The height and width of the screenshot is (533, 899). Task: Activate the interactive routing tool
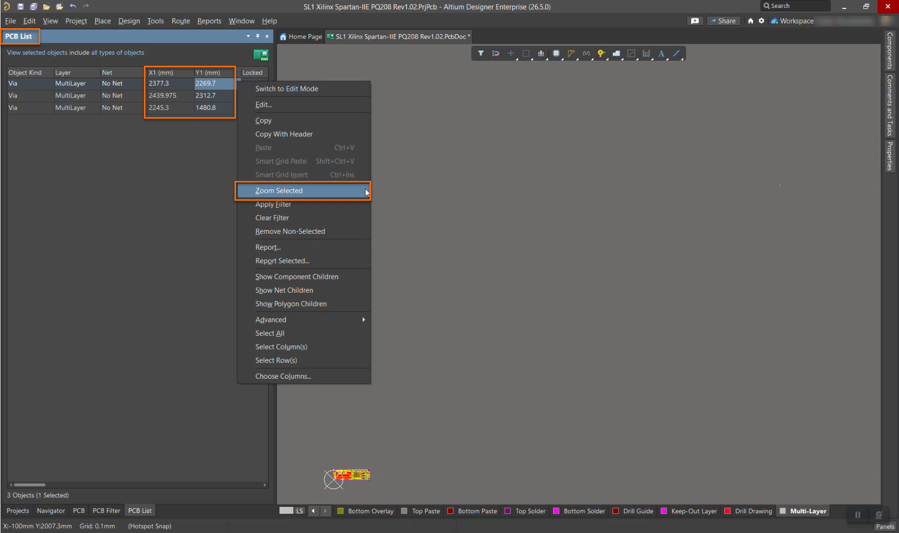pos(571,53)
